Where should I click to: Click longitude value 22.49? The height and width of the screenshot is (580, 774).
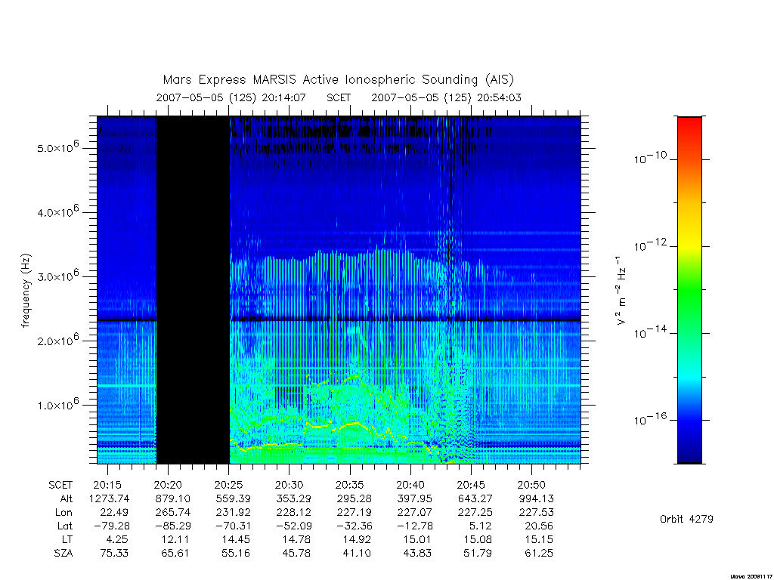[x=114, y=513]
